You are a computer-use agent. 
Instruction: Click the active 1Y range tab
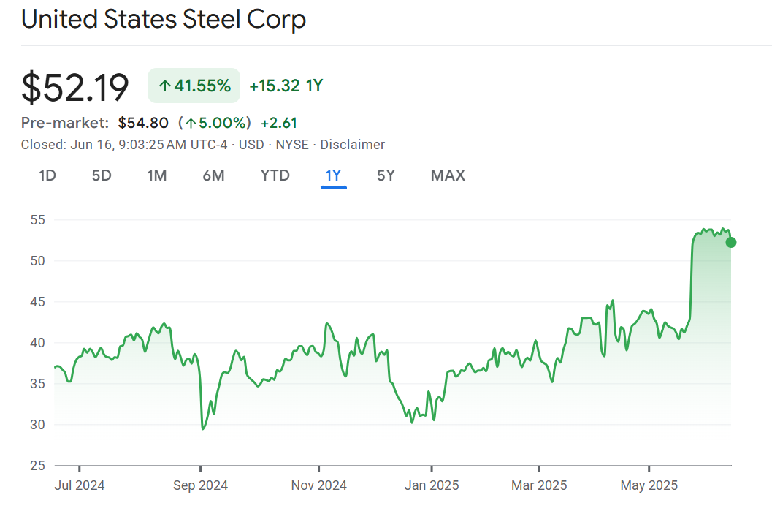point(333,175)
